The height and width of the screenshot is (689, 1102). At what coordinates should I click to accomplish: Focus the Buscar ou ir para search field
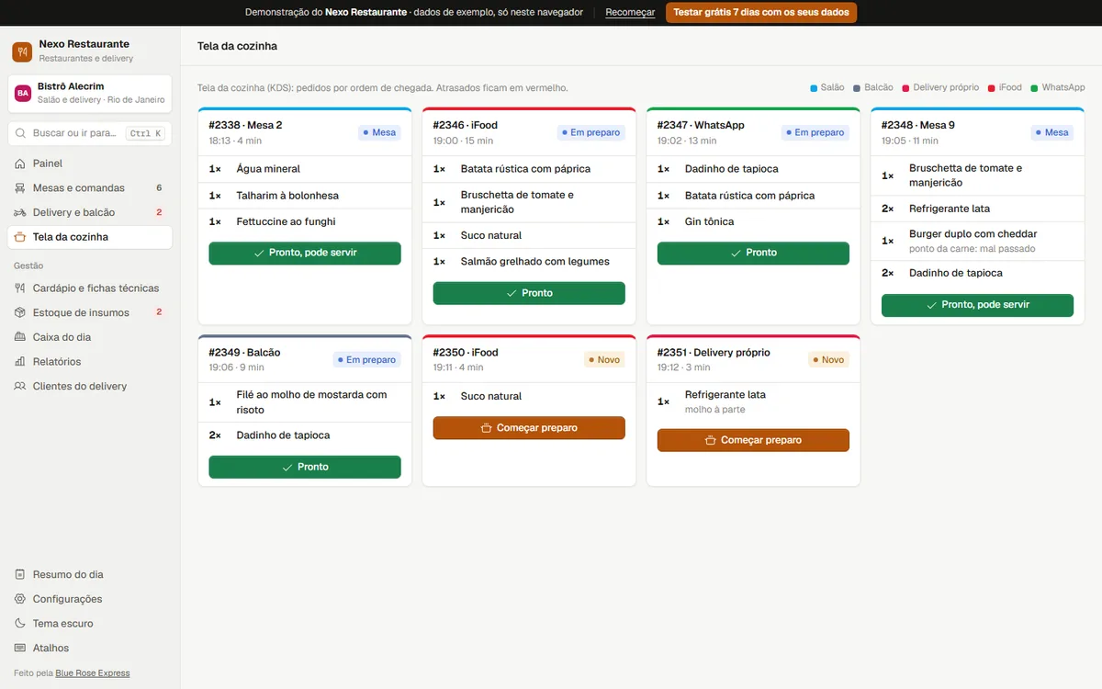coord(90,133)
